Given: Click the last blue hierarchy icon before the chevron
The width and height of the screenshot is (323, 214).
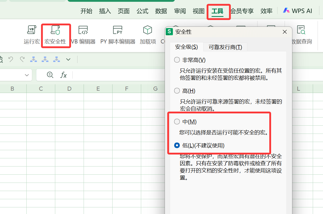Looking at the screenshot, I should tap(57, 60).
